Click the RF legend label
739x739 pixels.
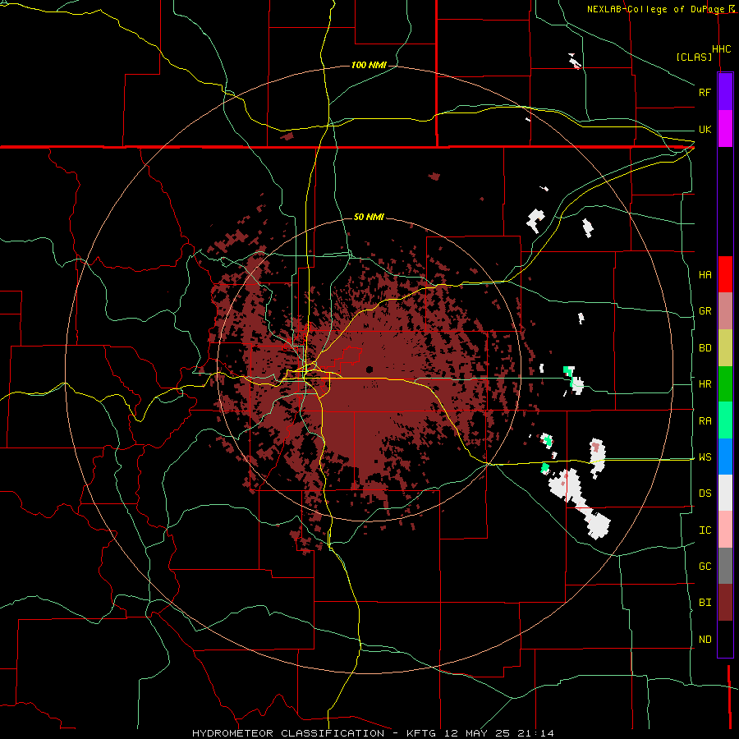pyautogui.click(x=705, y=92)
